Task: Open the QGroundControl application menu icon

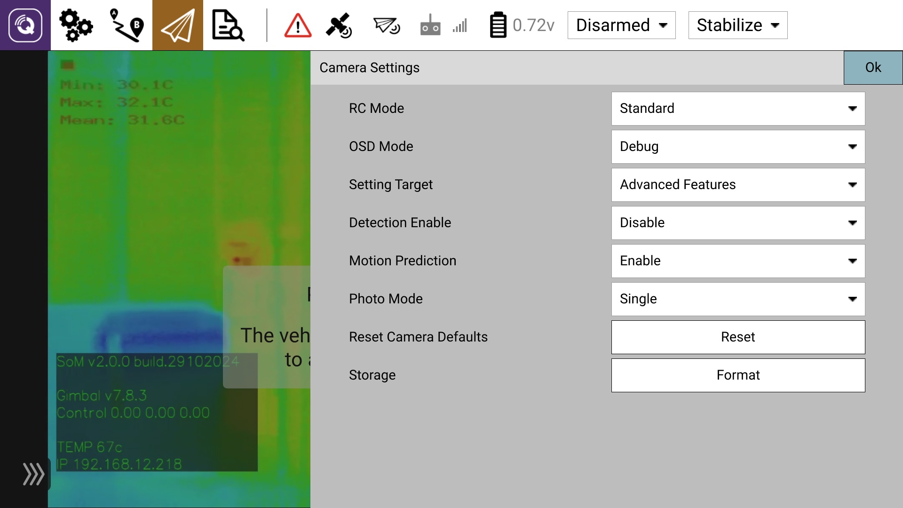Action: (x=25, y=25)
